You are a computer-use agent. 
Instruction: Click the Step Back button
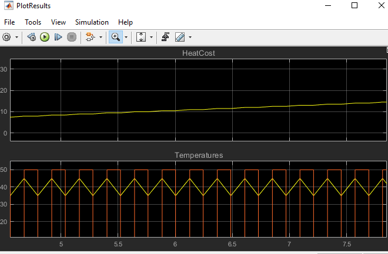tap(31, 38)
